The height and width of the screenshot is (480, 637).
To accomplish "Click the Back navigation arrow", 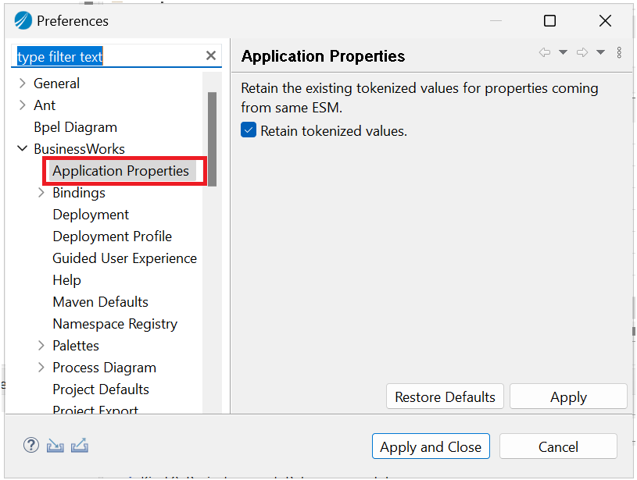I will (545, 53).
